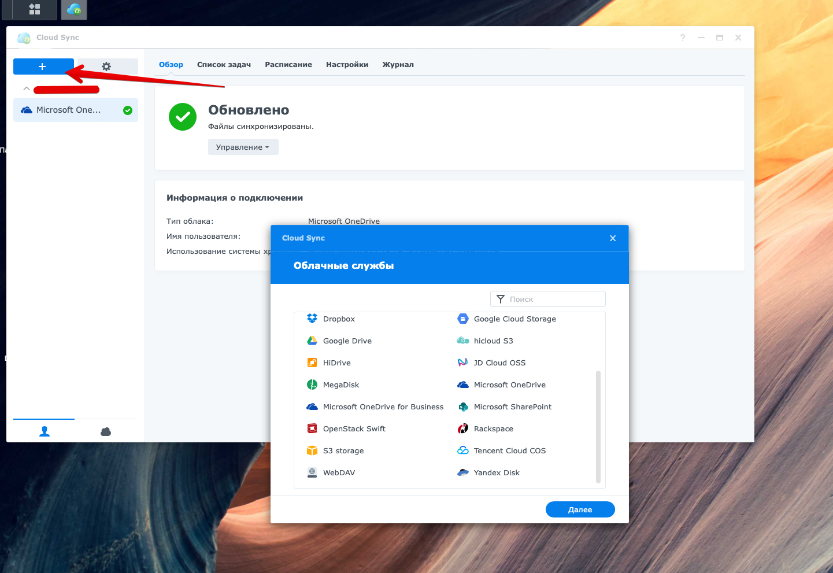
Task: Open the Расписание tab
Action: tap(288, 65)
